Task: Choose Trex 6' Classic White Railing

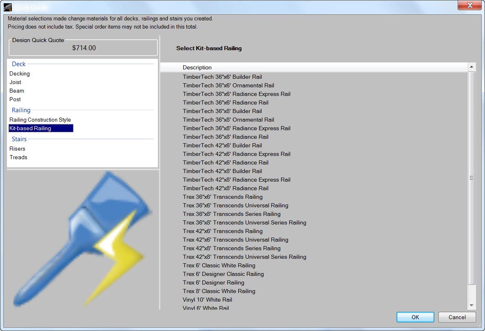Action: click(x=219, y=265)
